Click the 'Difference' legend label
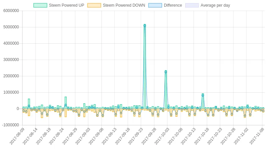 click(x=173, y=5)
